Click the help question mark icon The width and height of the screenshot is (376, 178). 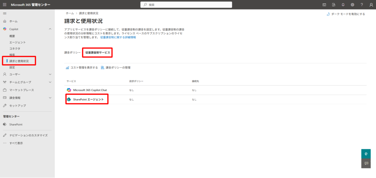coord(362,5)
